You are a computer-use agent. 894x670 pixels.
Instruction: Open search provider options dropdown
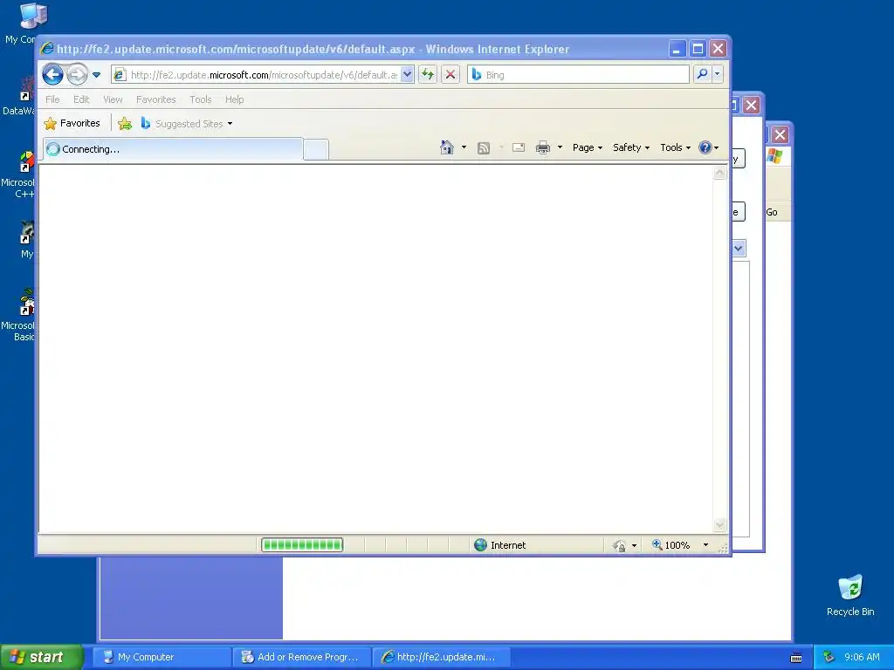click(x=718, y=75)
